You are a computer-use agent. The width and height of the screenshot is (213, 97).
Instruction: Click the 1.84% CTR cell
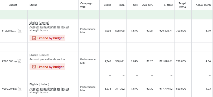(134, 61)
